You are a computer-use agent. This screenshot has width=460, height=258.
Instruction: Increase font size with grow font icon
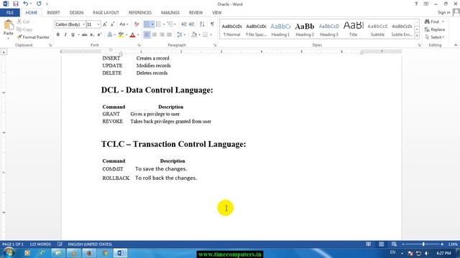(105, 24)
